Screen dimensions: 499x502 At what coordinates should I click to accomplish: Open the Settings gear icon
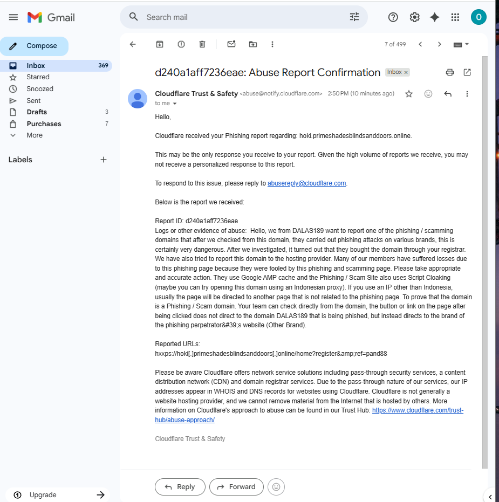point(414,17)
